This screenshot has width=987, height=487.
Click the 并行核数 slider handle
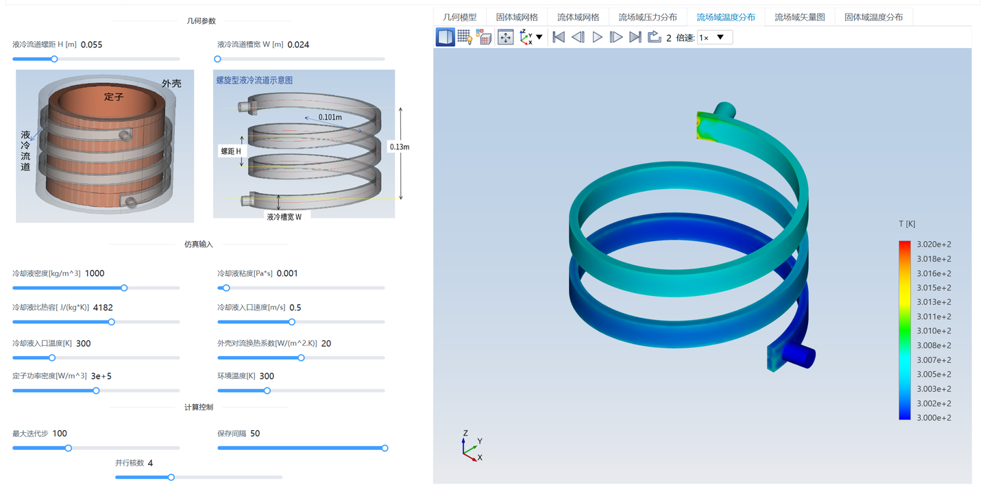tap(171, 477)
